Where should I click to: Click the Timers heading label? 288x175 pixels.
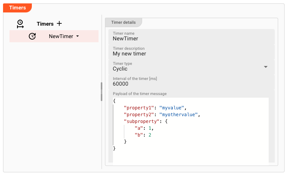pyautogui.click(x=45, y=24)
